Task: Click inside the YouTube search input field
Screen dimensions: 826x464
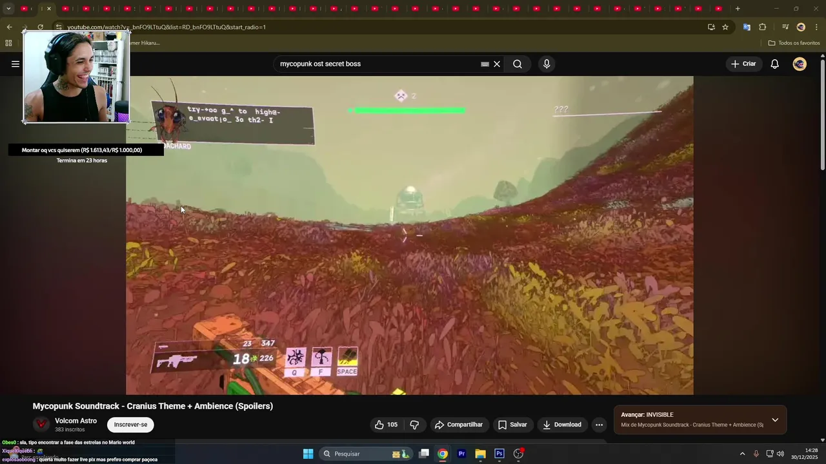Action: click(378, 64)
